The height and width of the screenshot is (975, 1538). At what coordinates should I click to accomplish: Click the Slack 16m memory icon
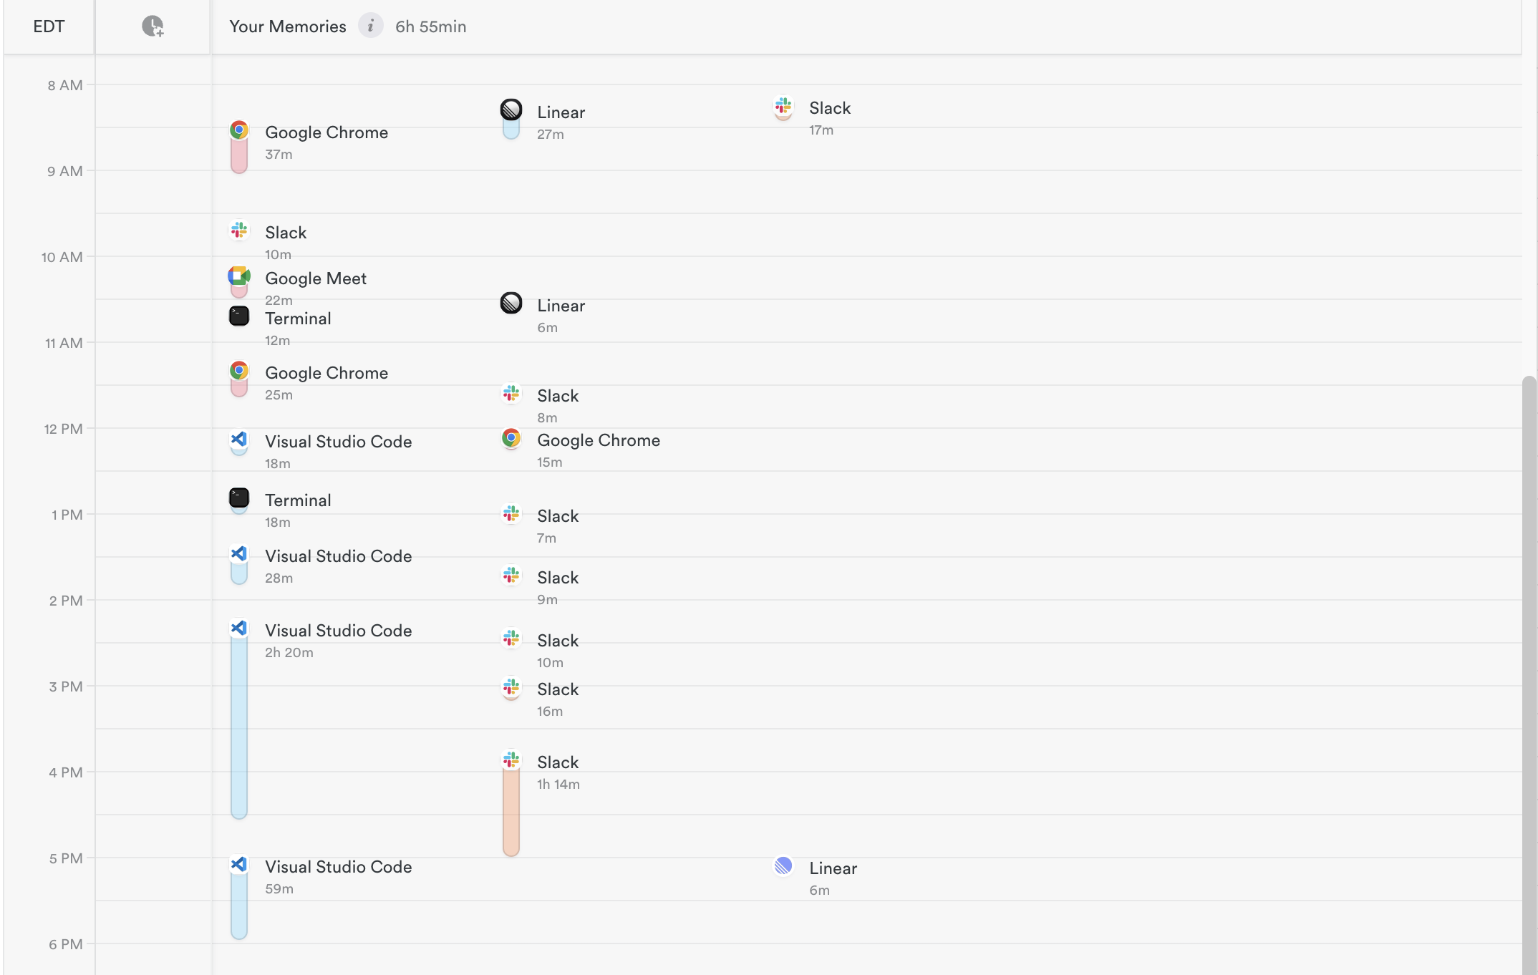point(511,687)
